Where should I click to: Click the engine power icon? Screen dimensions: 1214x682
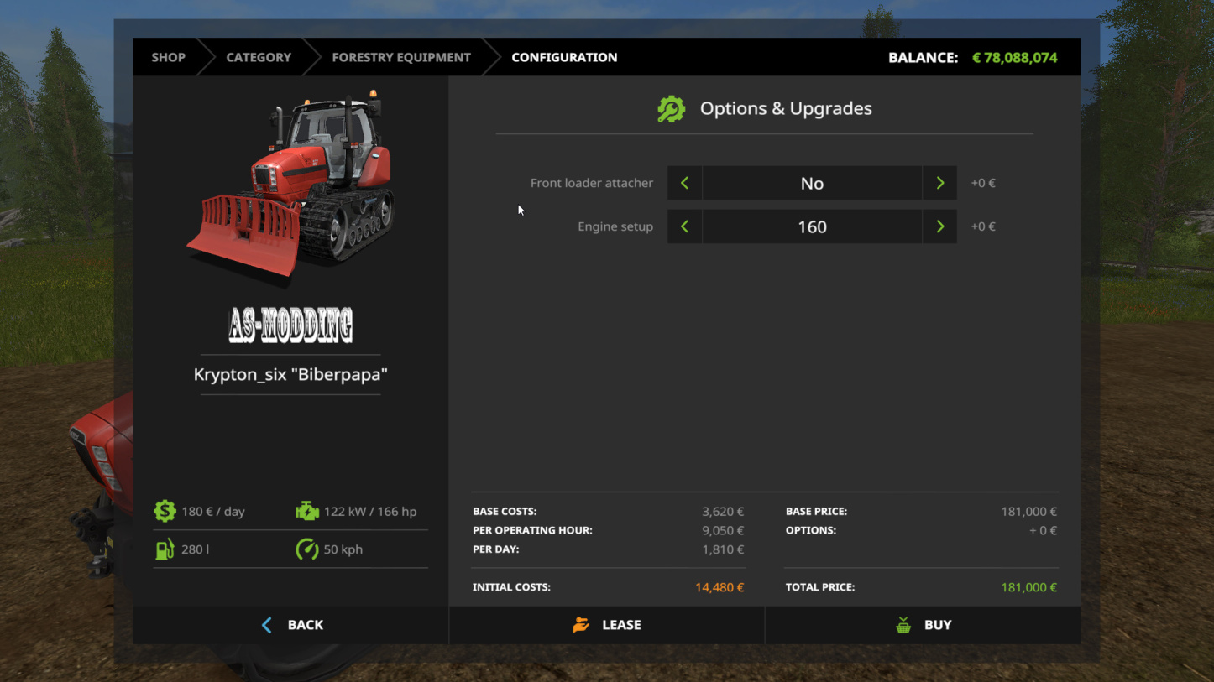pos(307,511)
